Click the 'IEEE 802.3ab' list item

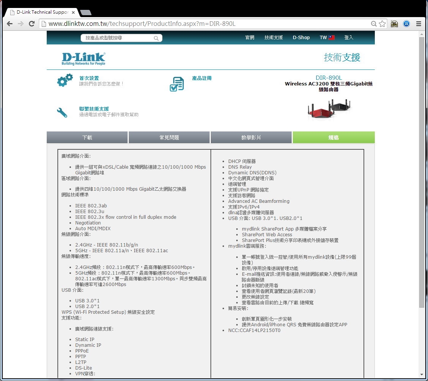pyautogui.click(x=91, y=206)
